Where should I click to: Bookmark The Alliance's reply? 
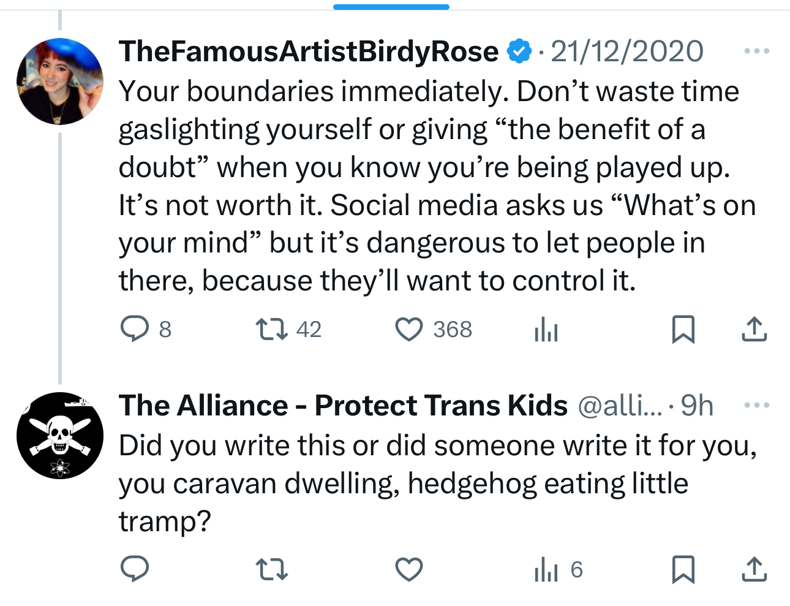[x=683, y=569]
